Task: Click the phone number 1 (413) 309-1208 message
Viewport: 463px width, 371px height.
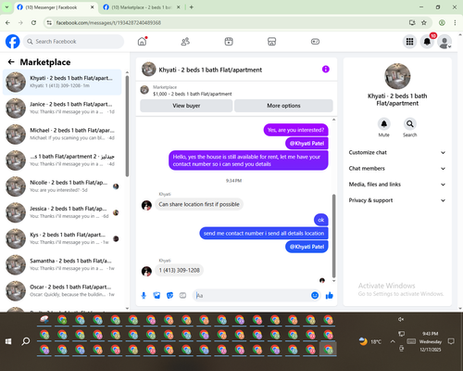Action: click(180, 271)
